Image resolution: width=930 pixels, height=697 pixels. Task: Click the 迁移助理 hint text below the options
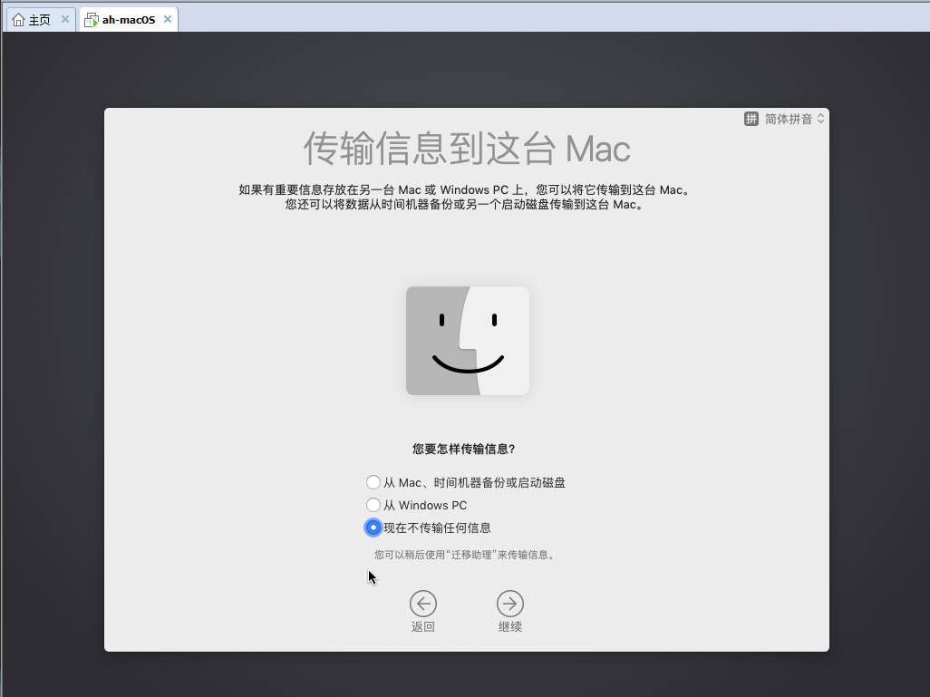(465, 555)
